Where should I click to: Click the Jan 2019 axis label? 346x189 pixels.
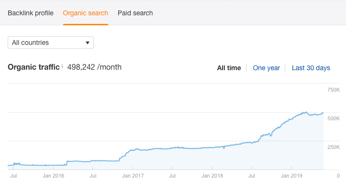pyautogui.click(x=291, y=176)
